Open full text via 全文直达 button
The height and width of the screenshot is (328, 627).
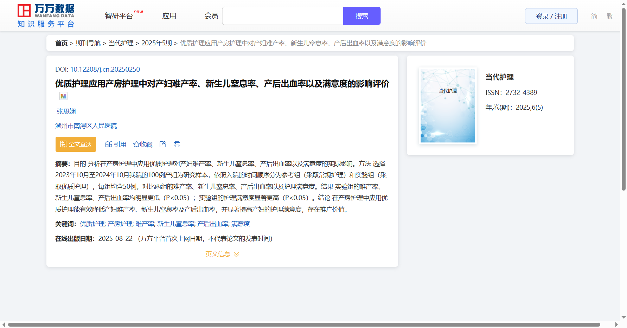coord(76,144)
